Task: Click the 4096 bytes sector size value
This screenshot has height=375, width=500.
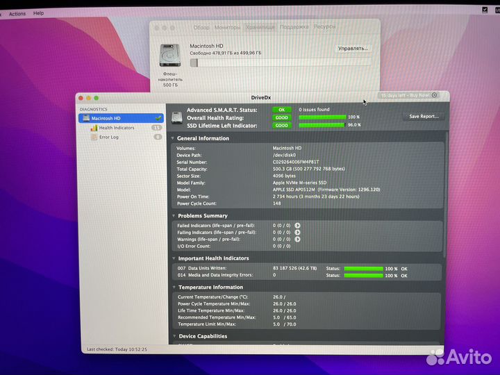Action: tap(284, 176)
